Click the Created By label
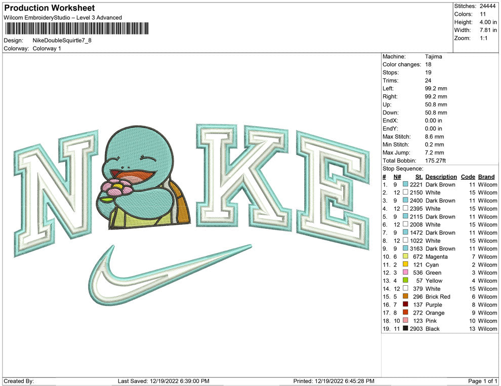Viewport: 501px width, 386px height. tap(19, 381)
